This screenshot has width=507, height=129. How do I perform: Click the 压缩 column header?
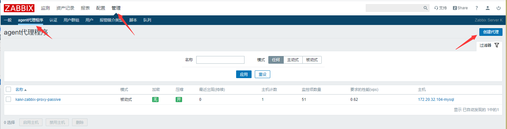(180, 90)
